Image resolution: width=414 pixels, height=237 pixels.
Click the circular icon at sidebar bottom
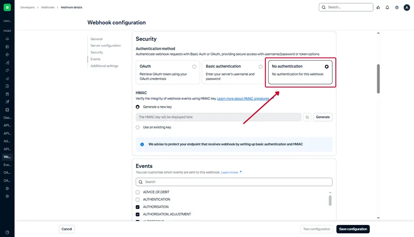[x=7, y=233]
